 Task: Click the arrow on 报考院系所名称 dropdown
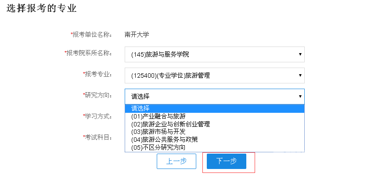pos(300,54)
